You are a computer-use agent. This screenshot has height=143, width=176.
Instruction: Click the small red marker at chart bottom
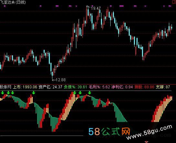(x=147, y=142)
